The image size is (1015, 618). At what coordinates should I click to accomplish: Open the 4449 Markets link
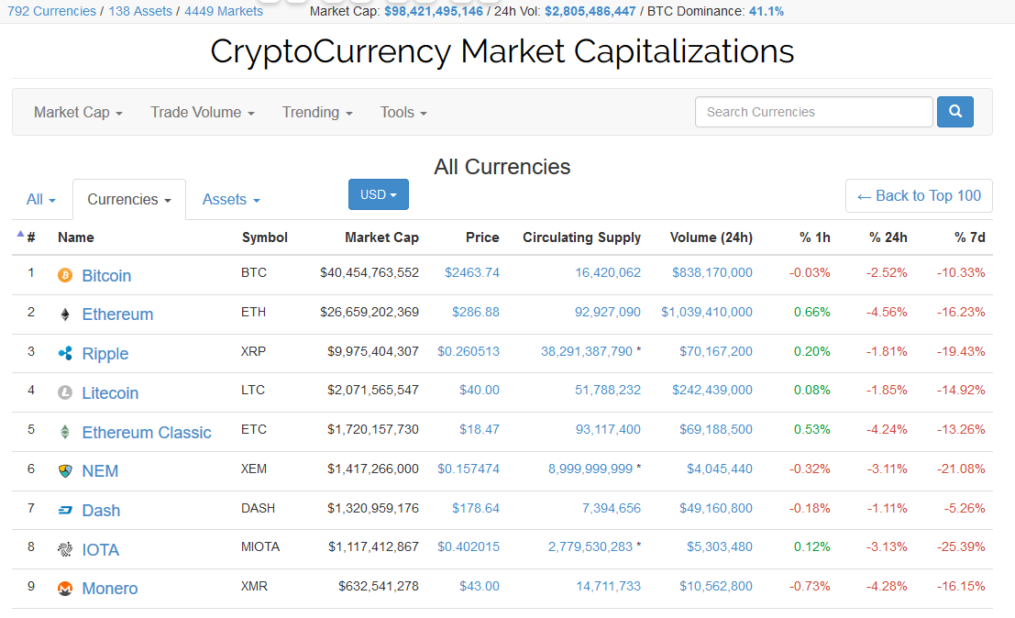224,11
